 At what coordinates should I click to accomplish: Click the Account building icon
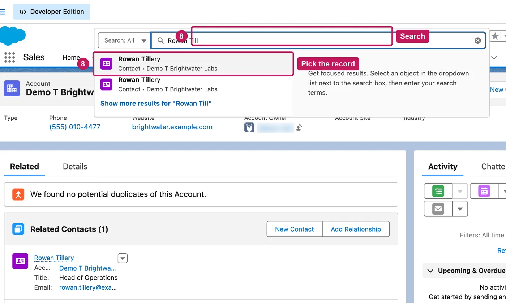pyautogui.click(x=12, y=88)
